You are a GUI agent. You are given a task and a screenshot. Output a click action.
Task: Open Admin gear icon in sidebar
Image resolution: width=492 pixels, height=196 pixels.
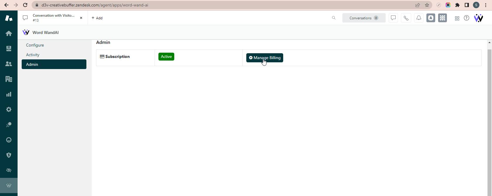(9, 109)
